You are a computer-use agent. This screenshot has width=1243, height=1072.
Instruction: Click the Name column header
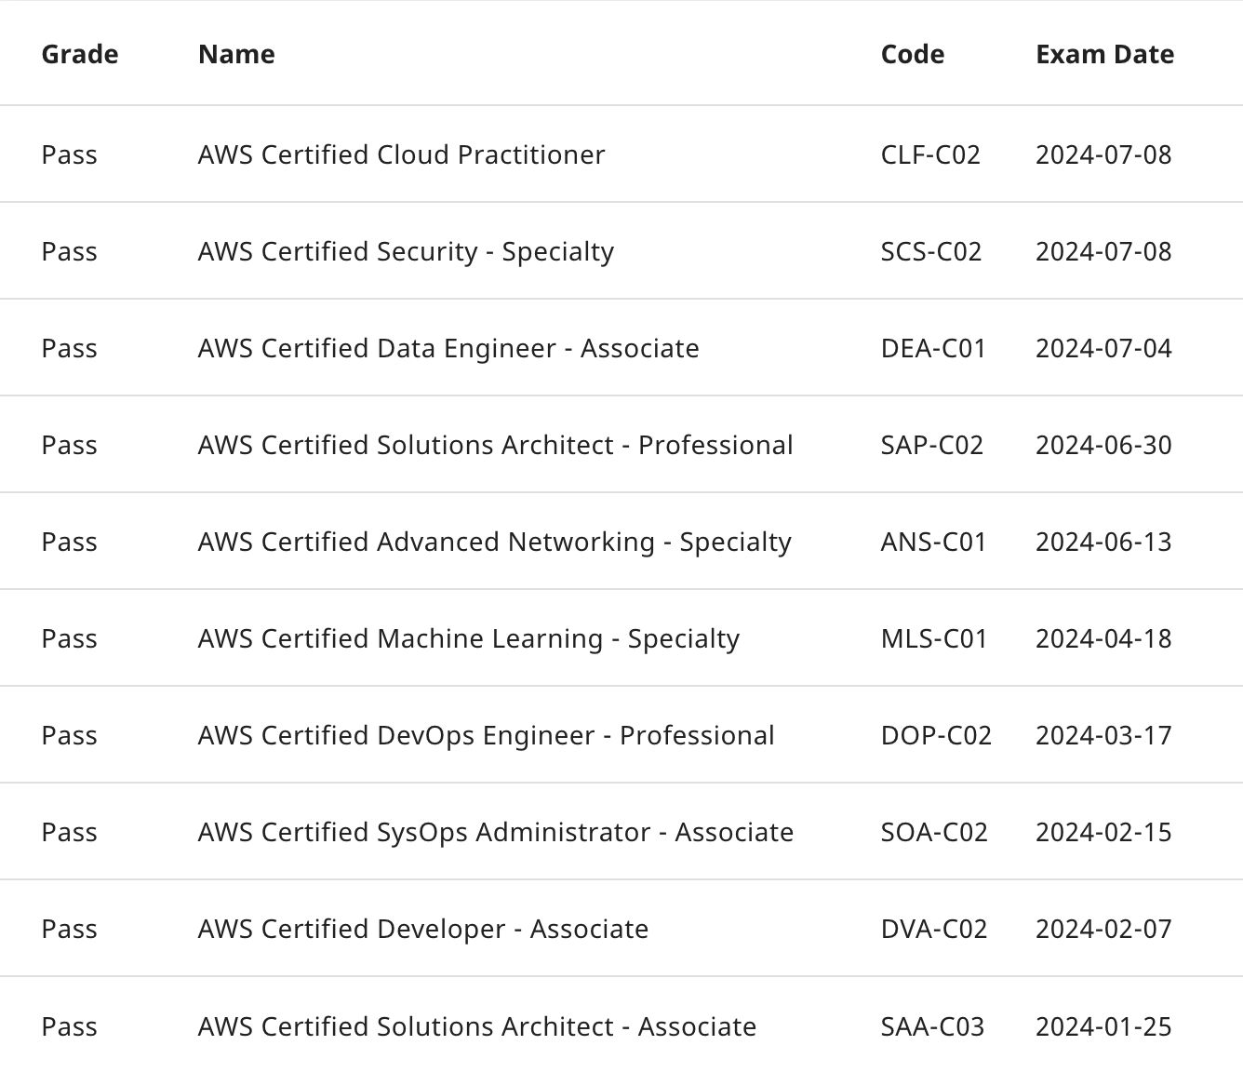236,54
